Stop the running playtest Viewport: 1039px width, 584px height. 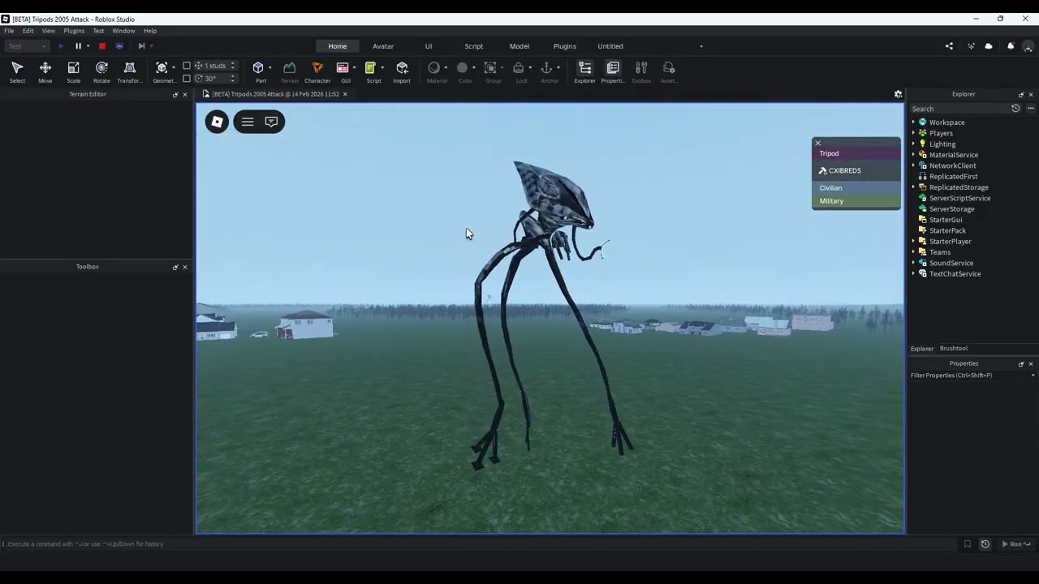point(102,46)
